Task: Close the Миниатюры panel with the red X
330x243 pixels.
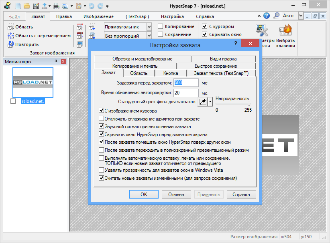Action: [63, 62]
